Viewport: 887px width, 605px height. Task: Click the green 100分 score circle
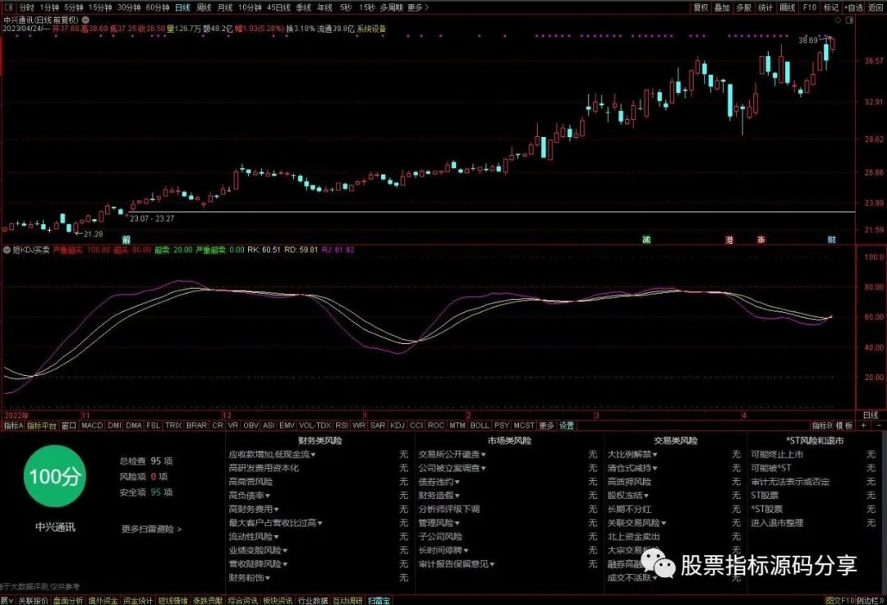click(x=55, y=476)
